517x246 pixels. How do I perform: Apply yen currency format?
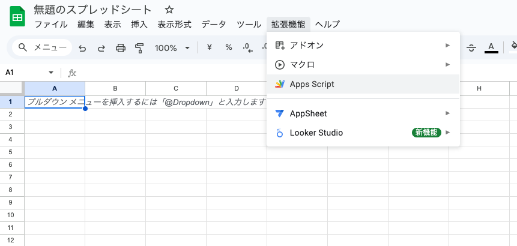coord(210,47)
